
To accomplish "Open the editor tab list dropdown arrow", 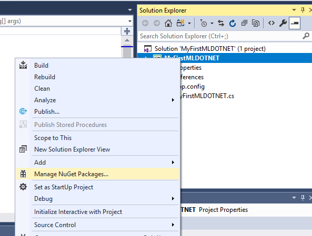I will point(130,10).
